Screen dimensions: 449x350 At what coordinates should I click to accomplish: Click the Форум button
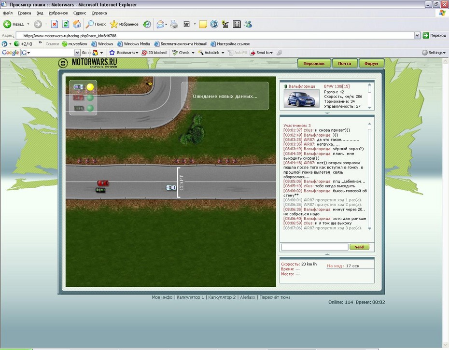pyautogui.click(x=371, y=63)
